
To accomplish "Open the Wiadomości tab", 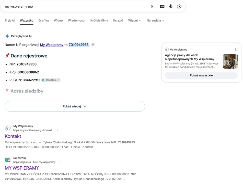I will point(77,20).
